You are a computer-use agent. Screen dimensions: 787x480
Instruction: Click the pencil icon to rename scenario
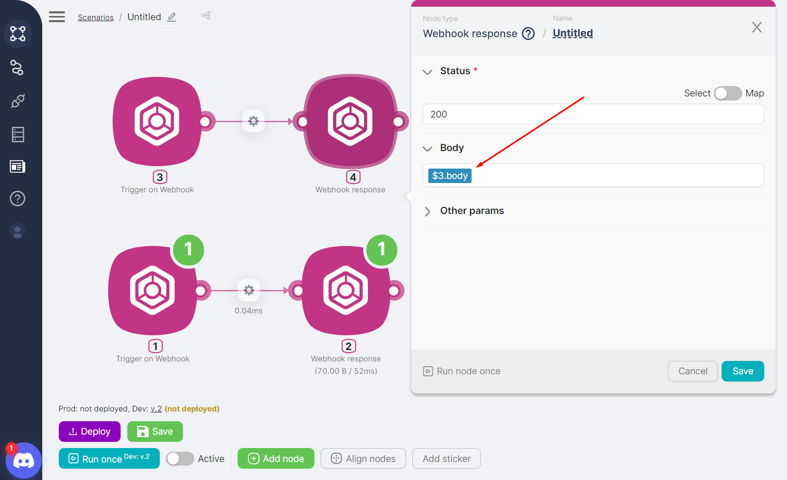point(172,17)
